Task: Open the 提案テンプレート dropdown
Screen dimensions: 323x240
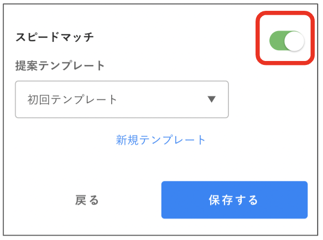Action: (122, 99)
